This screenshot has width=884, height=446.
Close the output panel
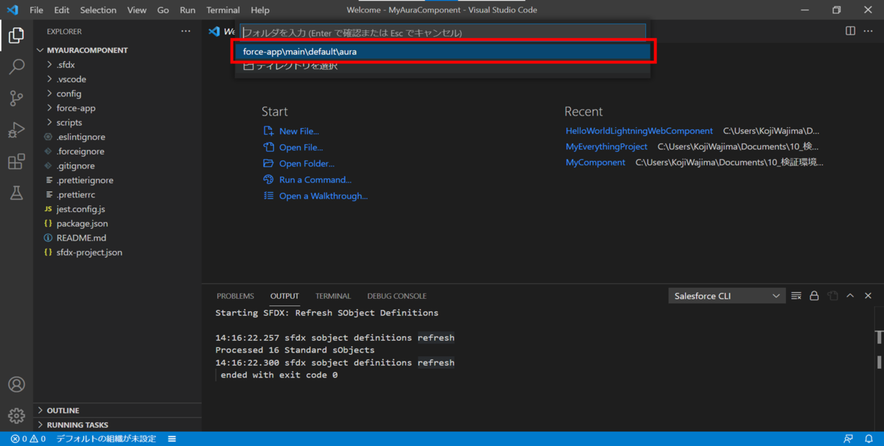coord(869,296)
